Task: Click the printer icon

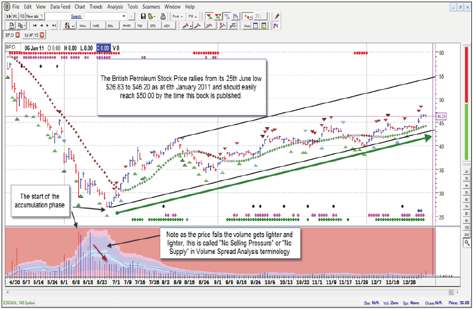Action: (163, 16)
